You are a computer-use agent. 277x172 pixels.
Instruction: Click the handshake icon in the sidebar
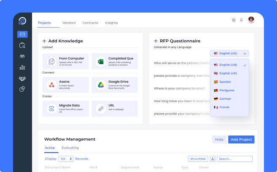pos(22,78)
